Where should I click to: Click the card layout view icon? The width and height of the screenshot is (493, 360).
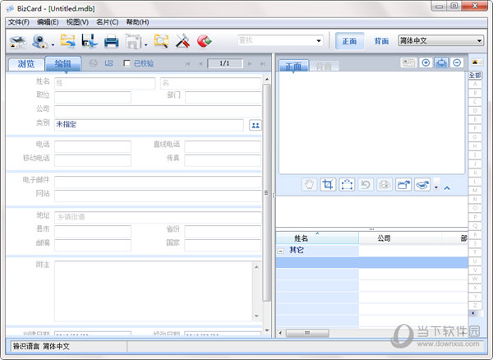coord(408,62)
